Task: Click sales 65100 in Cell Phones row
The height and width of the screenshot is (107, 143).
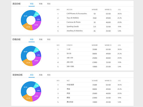Action: [108, 14]
